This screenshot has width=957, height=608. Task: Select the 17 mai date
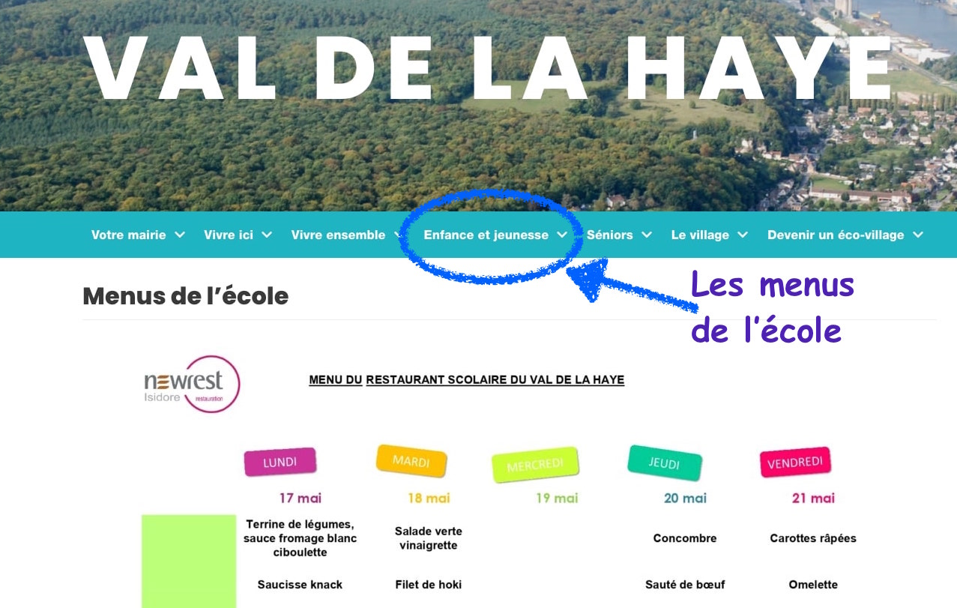pyautogui.click(x=300, y=498)
